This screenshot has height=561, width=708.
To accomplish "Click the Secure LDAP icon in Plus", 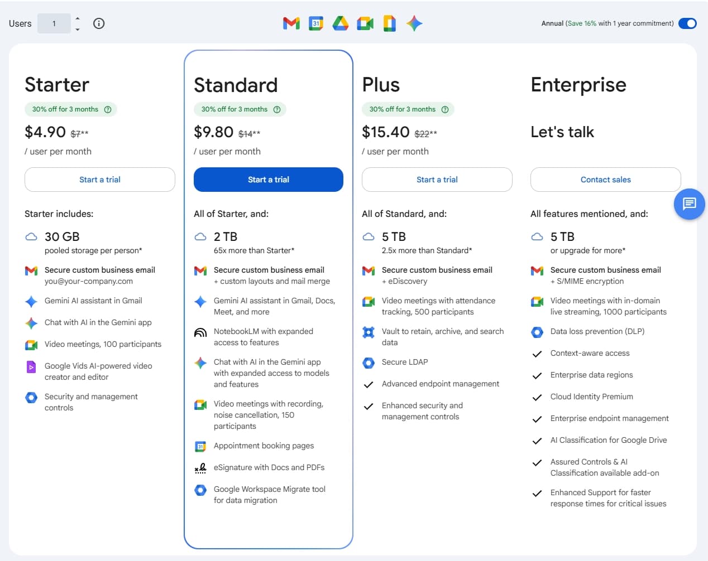I will point(369,362).
